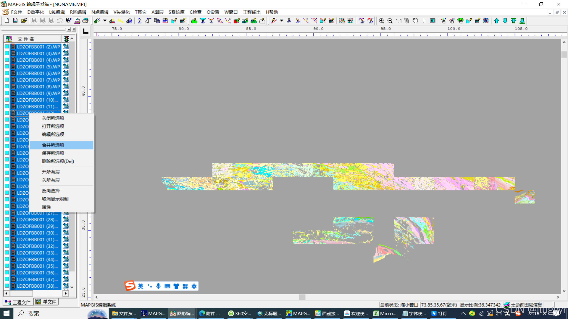This screenshot has width=568, height=319.
Task: Click the open folder toolbar icon
Action: tap(24, 21)
